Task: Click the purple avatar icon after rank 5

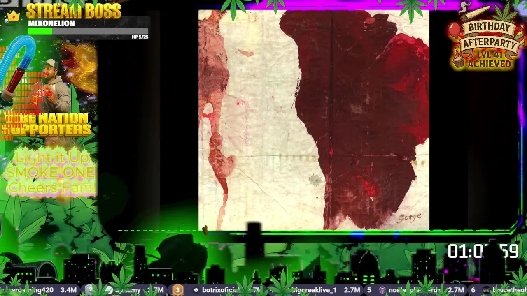Action: [x=382, y=290]
